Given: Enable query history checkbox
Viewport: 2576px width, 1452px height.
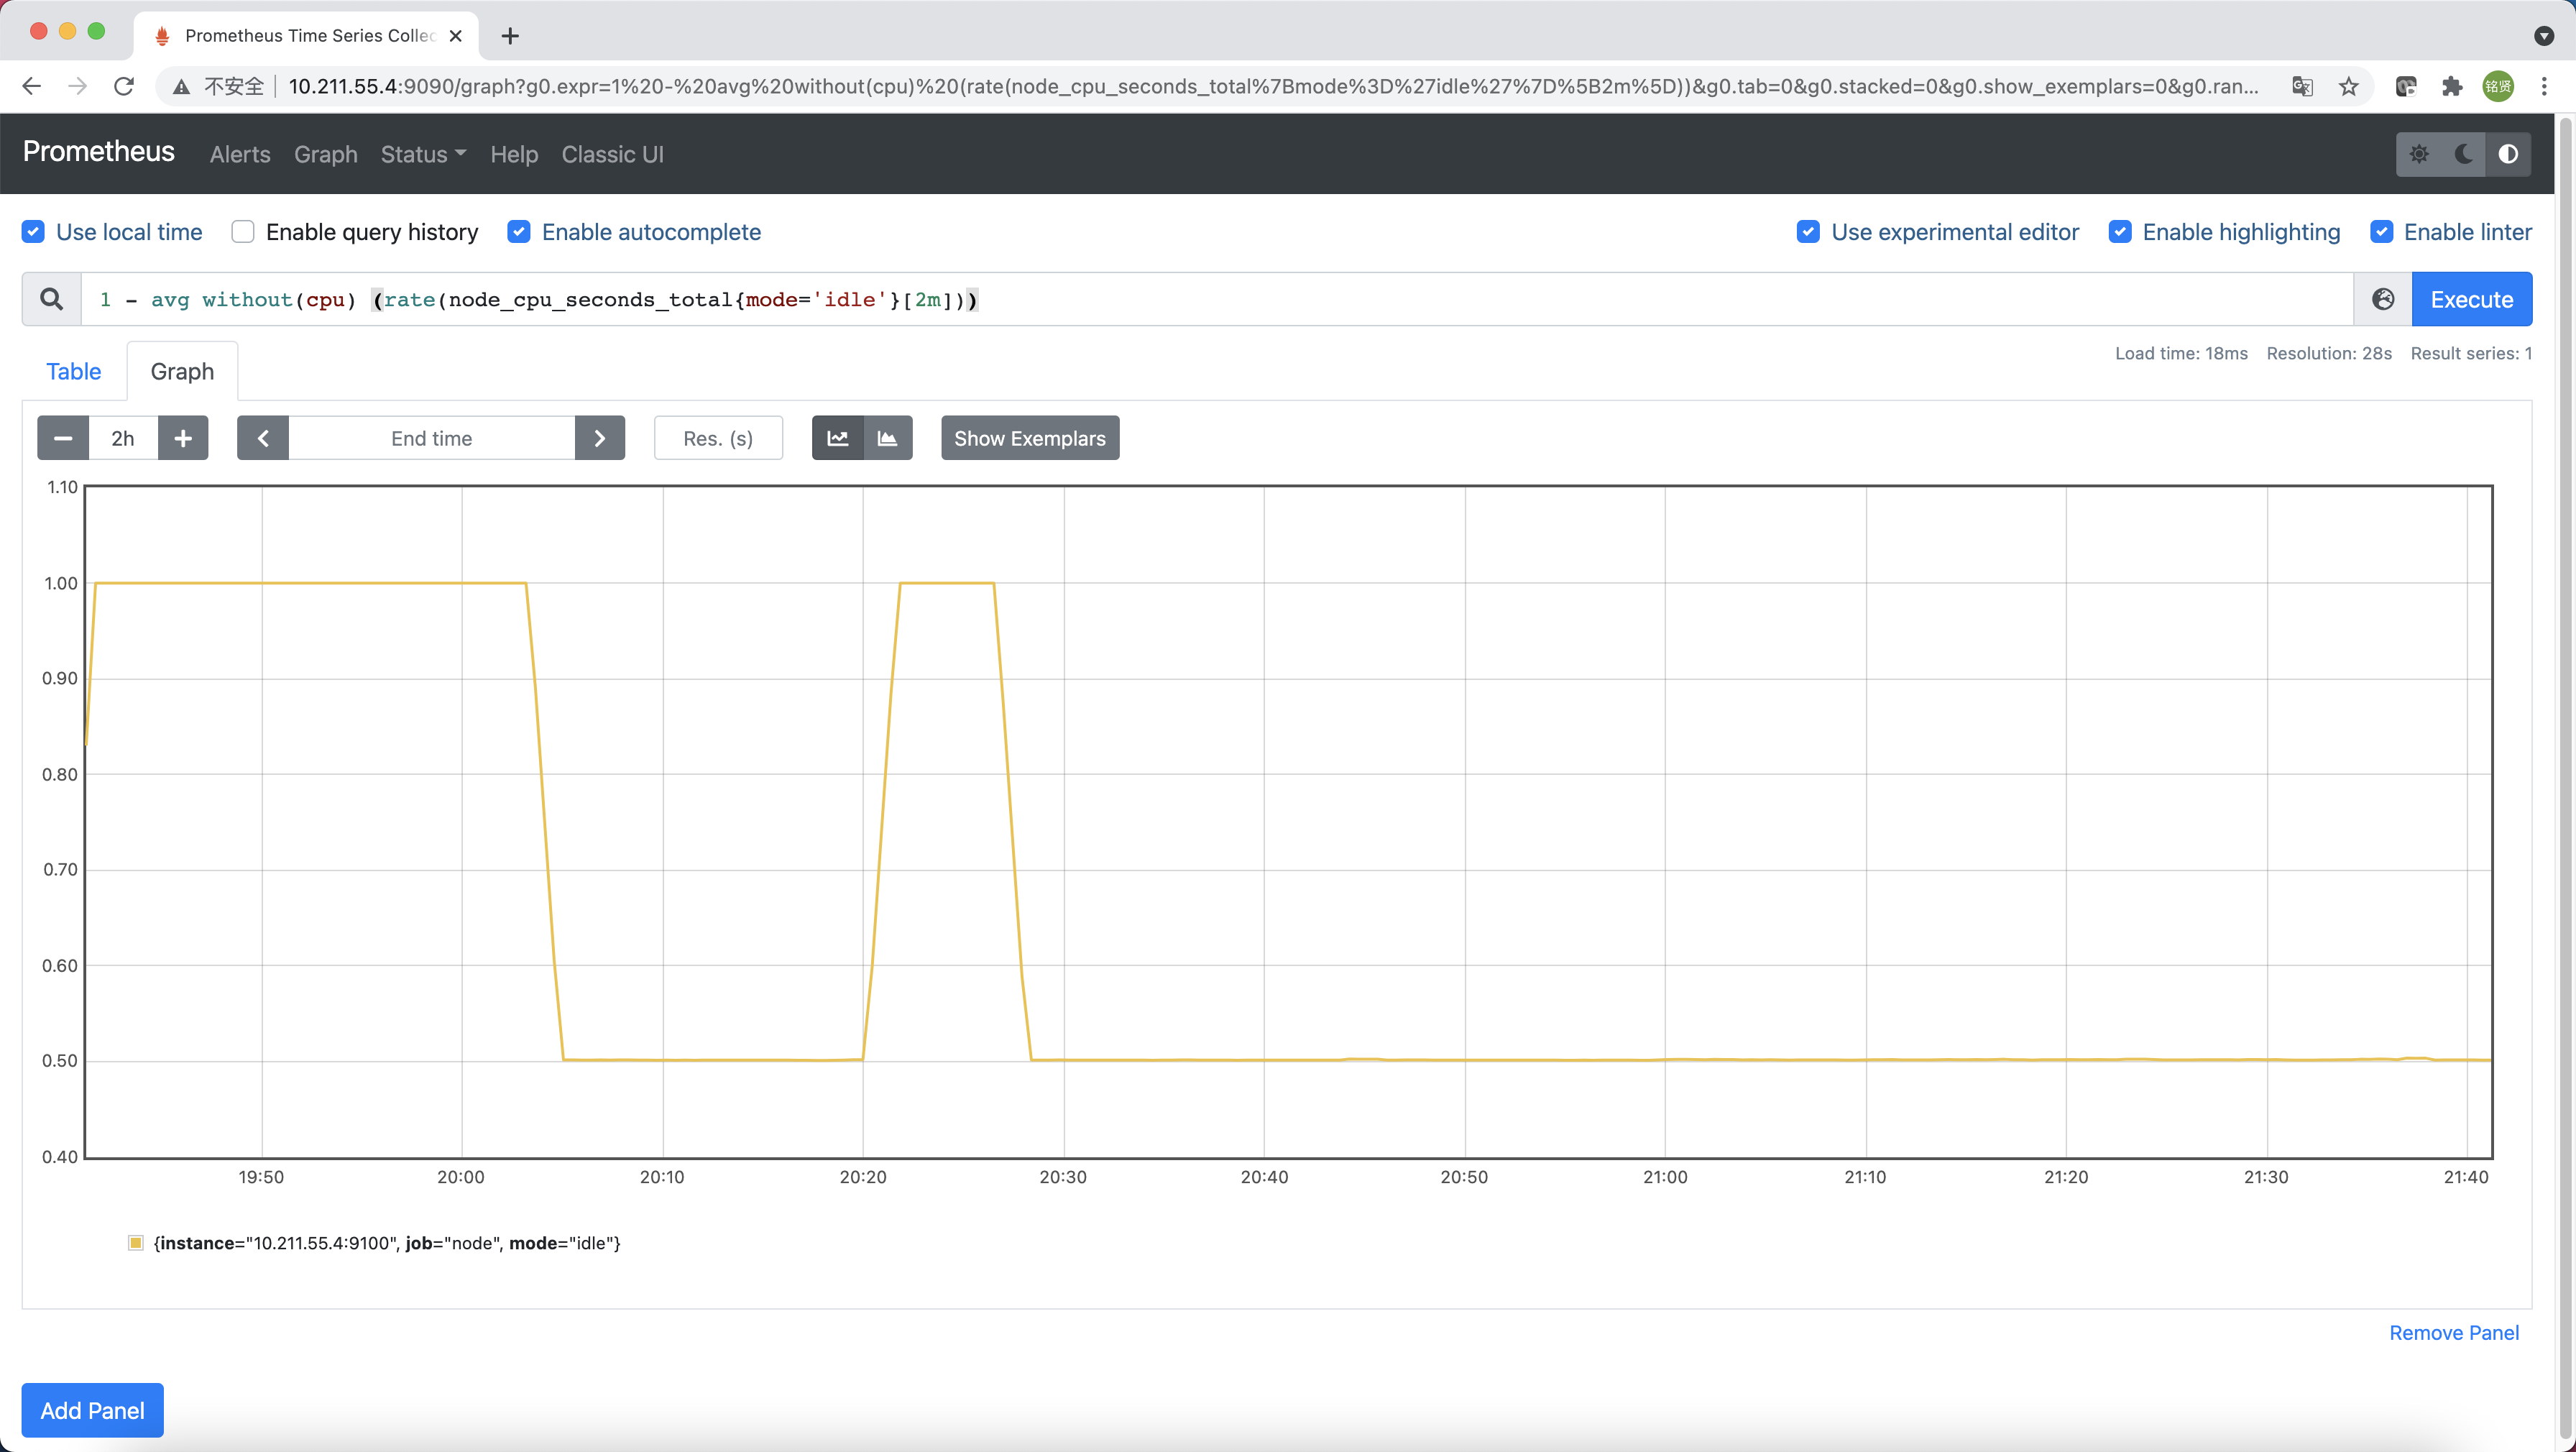Looking at the screenshot, I should 243,232.
